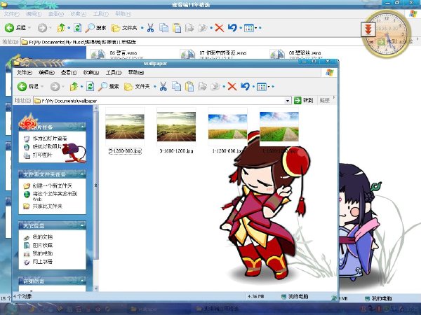The height and width of the screenshot is (315, 421).
Task: Click the red arrow download widget icon
Action: coord(368,29)
